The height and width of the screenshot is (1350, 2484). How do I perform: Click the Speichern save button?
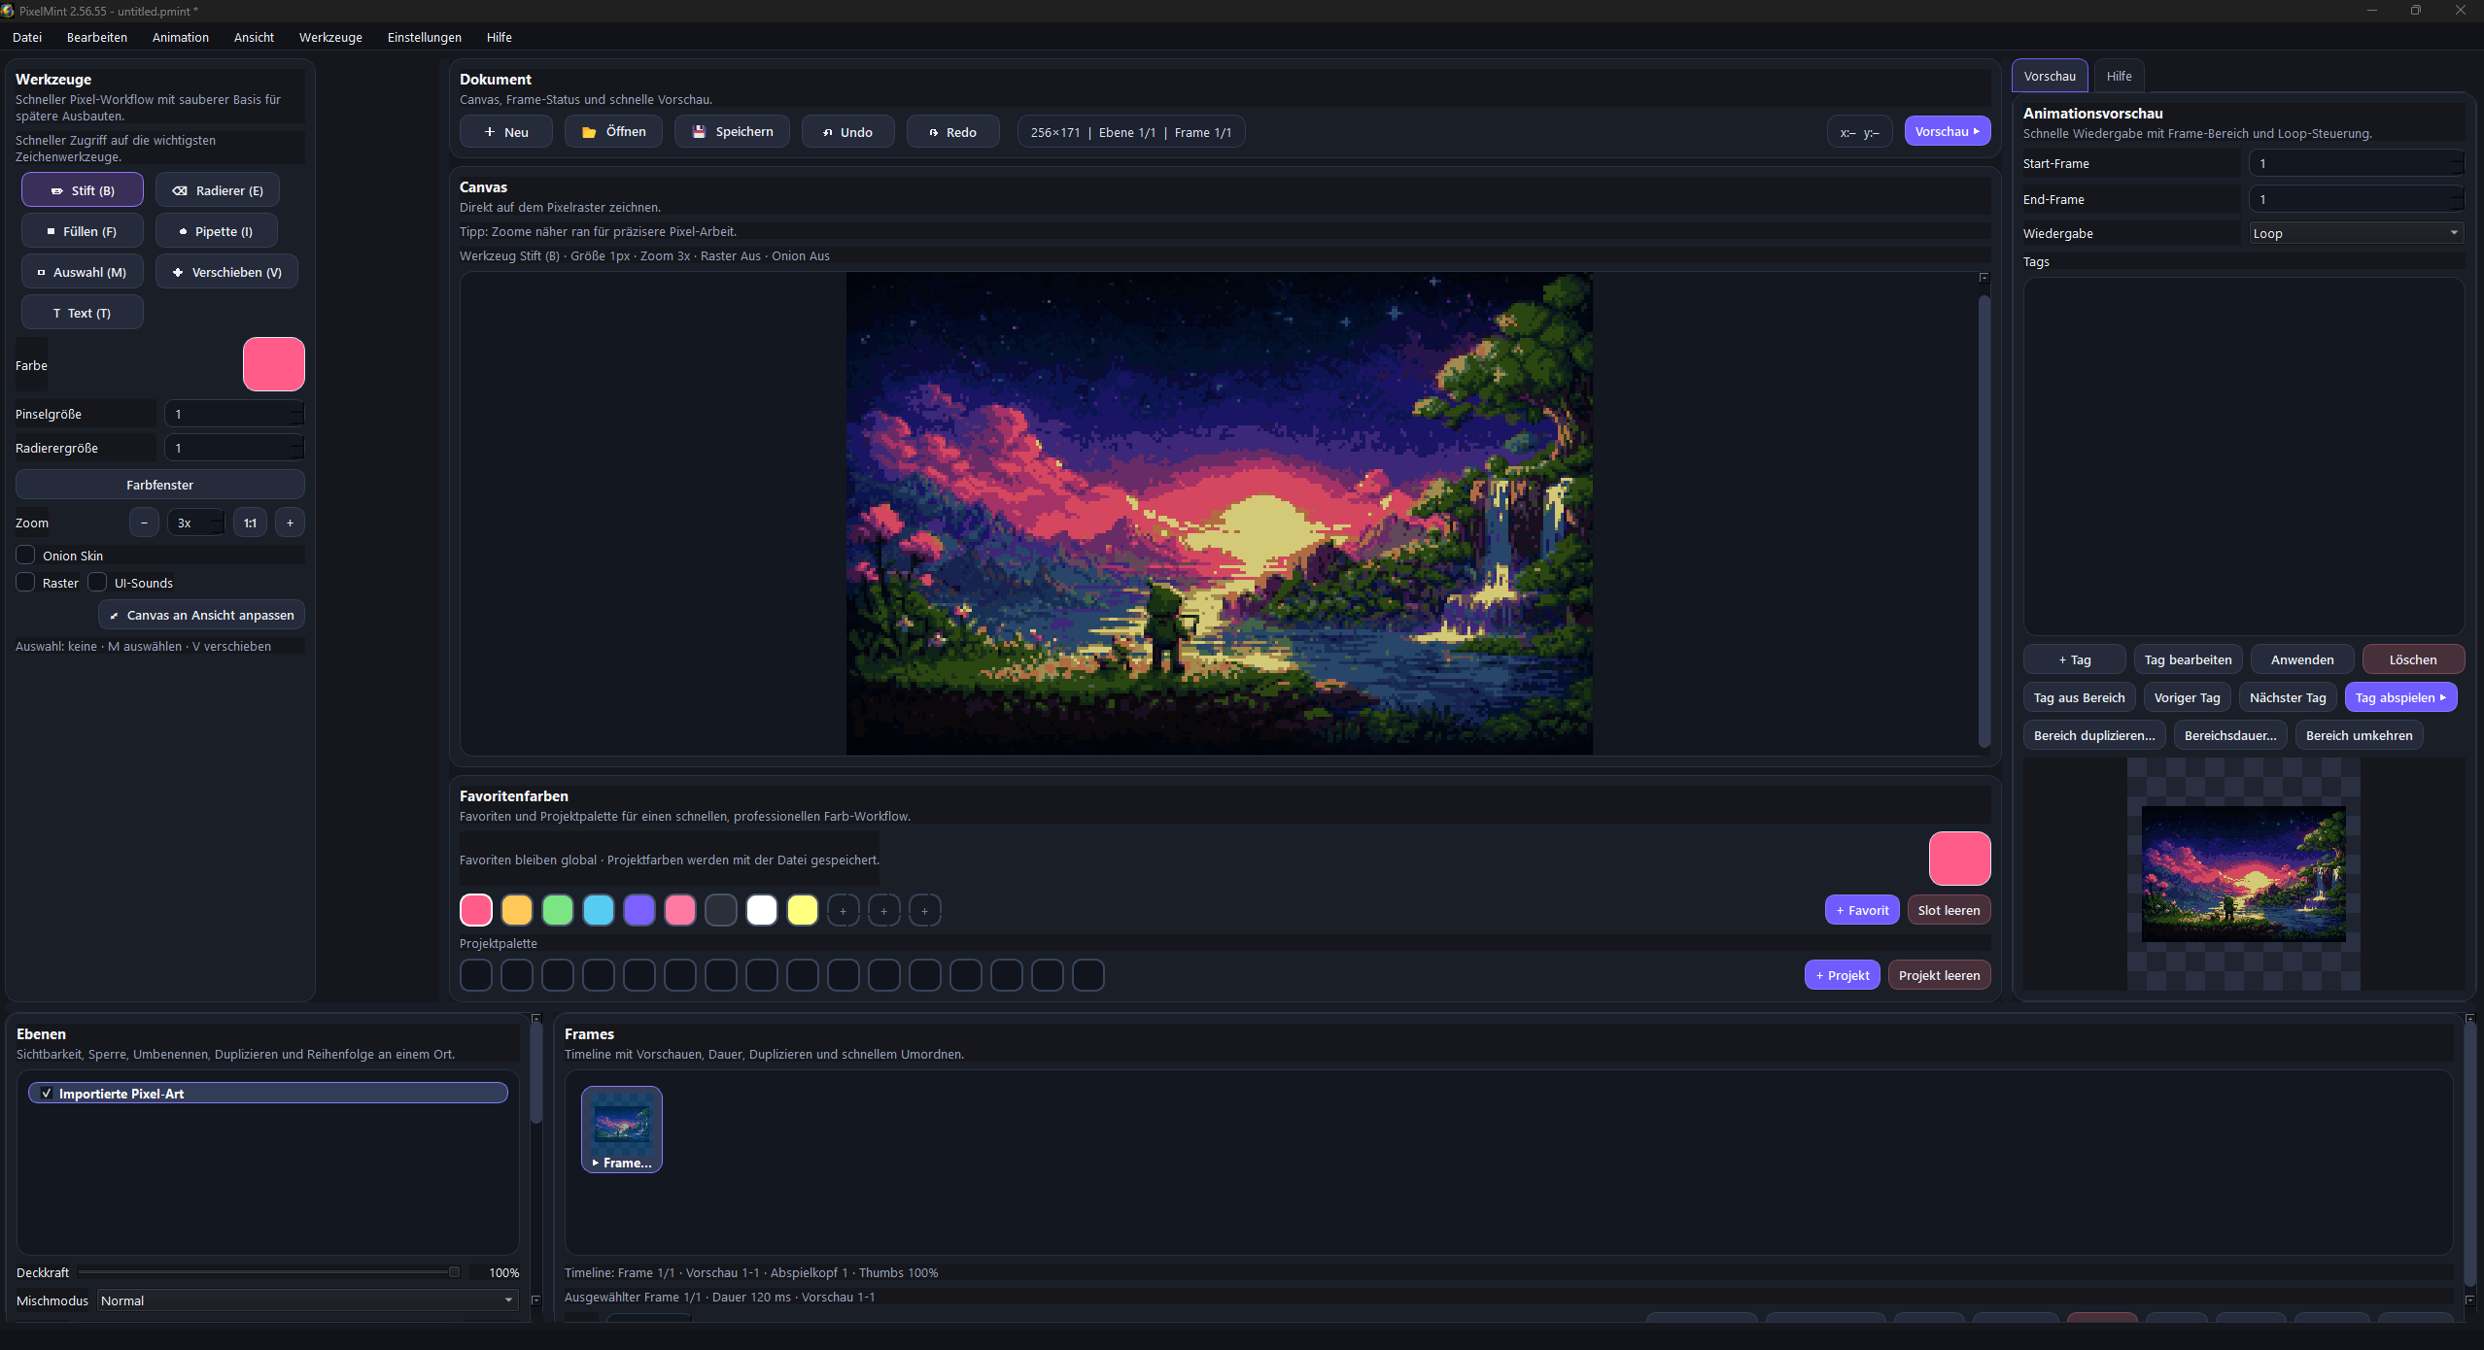pyautogui.click(x=732, y=132)
